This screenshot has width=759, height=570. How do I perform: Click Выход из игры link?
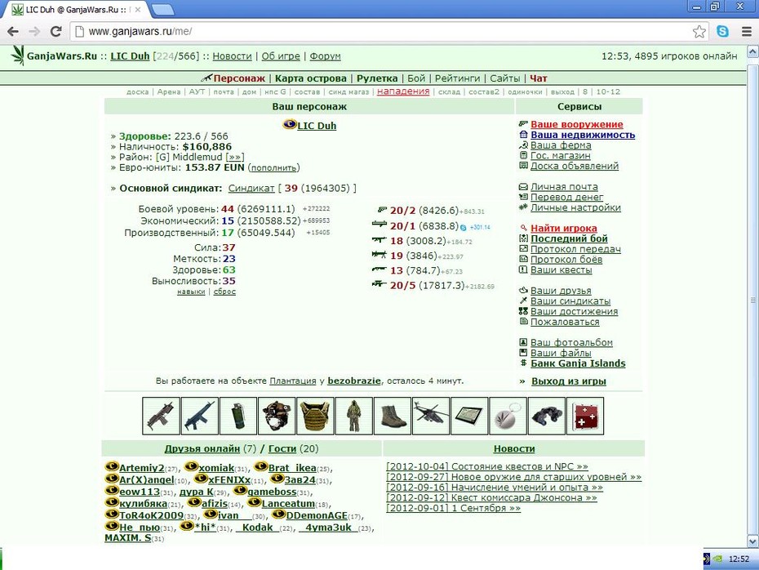click(569, 381)
